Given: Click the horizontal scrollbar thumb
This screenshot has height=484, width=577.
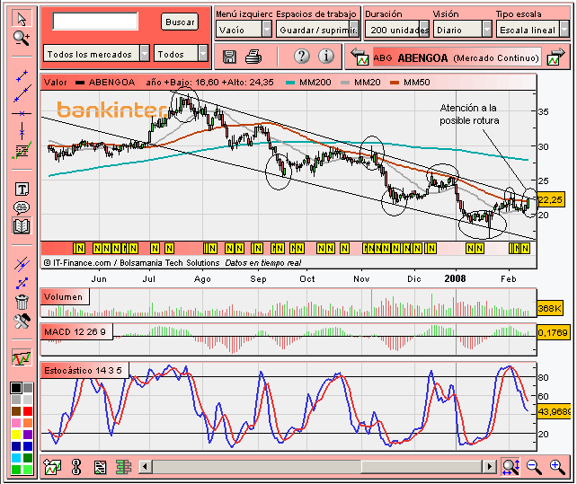Looking at the screenshot, I should 422,467.
